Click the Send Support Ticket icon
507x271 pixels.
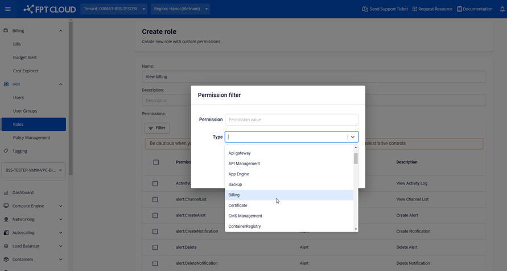tap(365, 9)
